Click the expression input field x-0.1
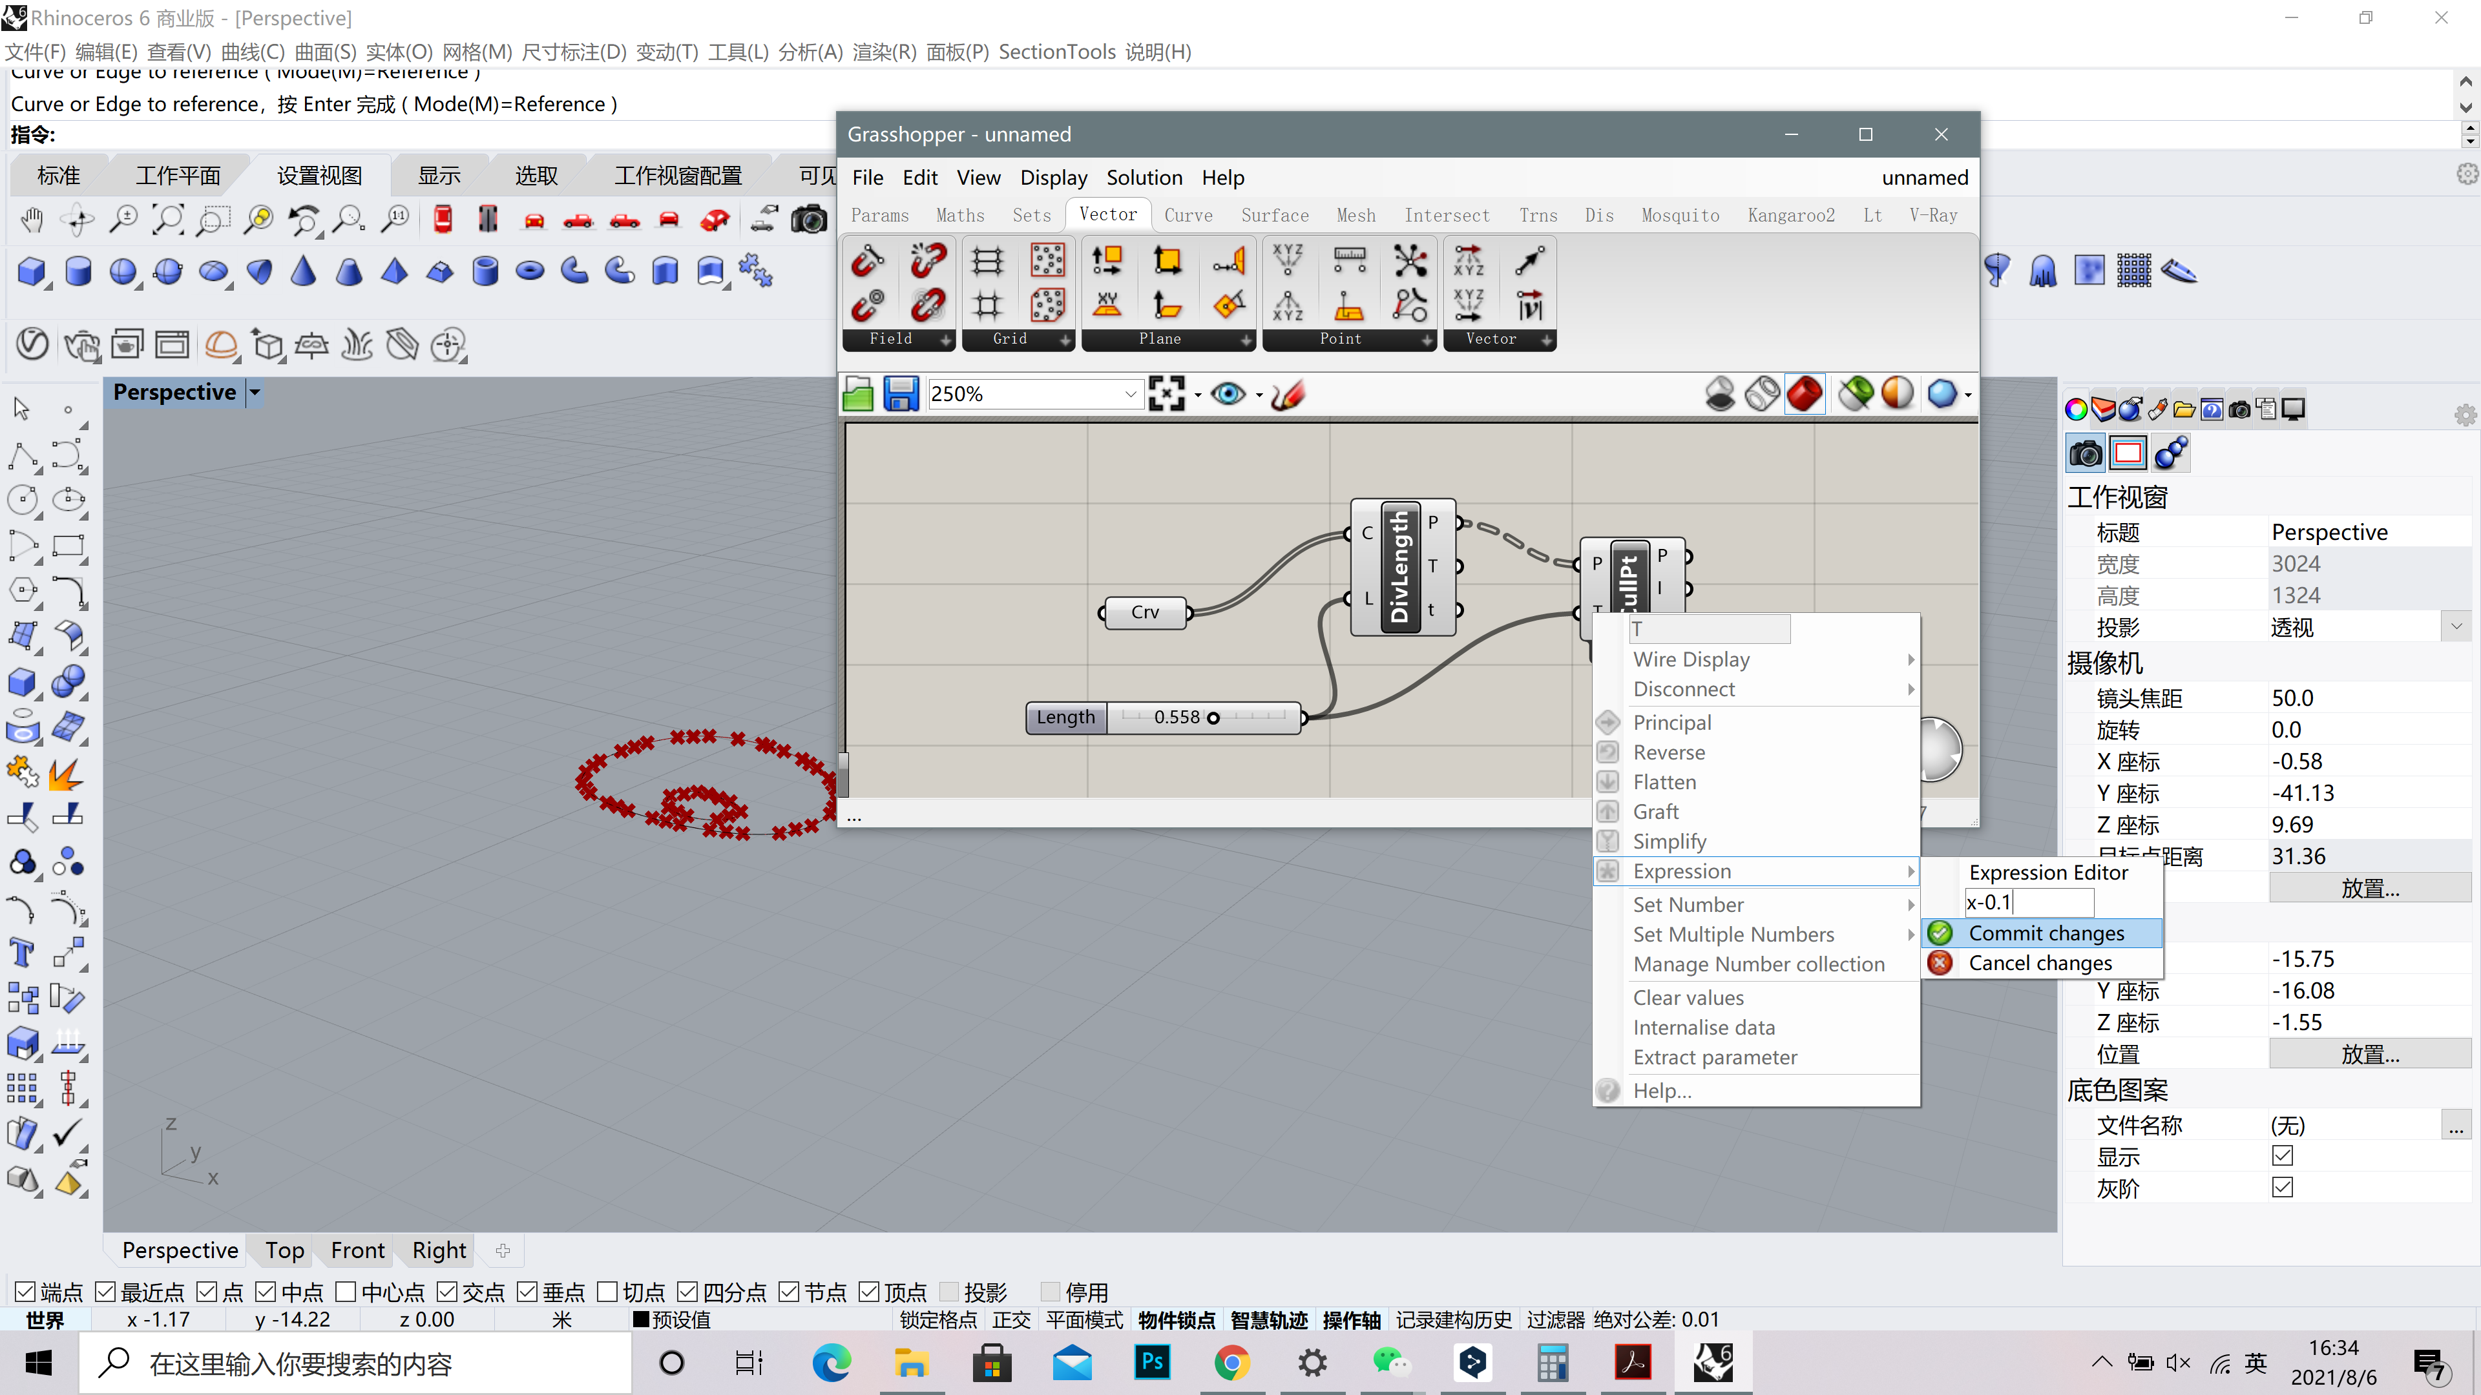Screen dimensions: 2481x1395 (x=2028, y=902)
